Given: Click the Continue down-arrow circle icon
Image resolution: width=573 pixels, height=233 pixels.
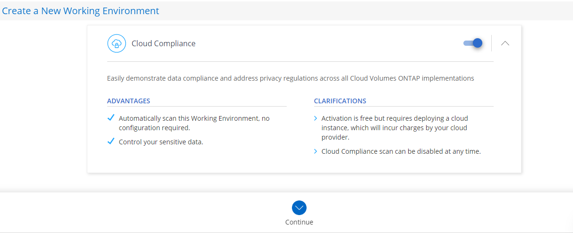Looking at the screenshot, I should [299, 208].
